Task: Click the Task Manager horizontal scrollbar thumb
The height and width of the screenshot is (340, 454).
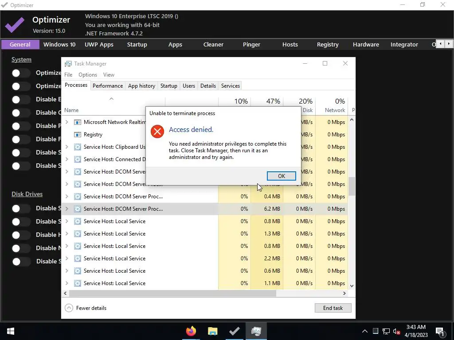Action: click(x=172, y=293)
